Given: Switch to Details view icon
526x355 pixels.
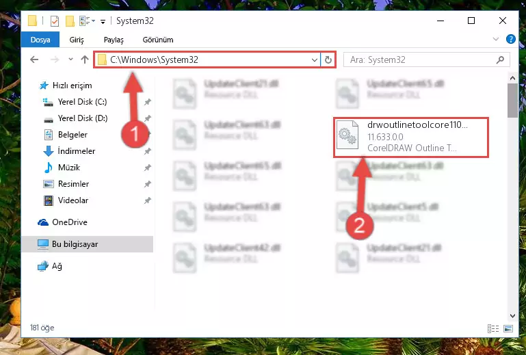Looking at the screenshot, I should point(492,328).
